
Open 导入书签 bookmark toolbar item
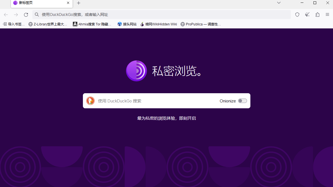14,24
